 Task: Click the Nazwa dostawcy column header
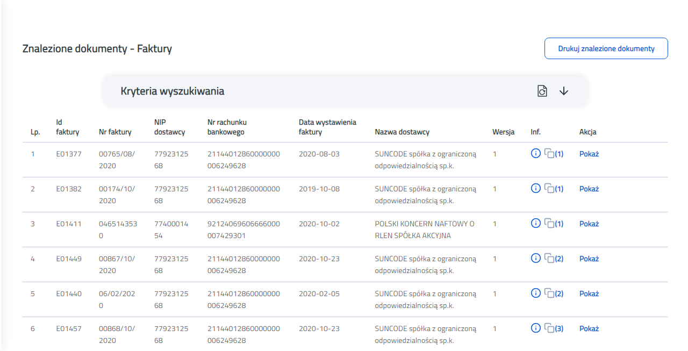point(402,132)
